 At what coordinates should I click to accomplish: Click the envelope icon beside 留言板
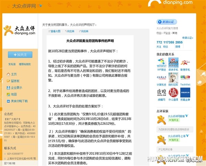[x=8, y=81]
